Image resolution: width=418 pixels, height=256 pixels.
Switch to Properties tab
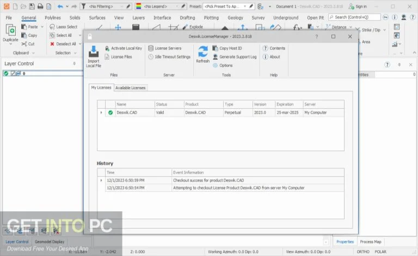345,242
